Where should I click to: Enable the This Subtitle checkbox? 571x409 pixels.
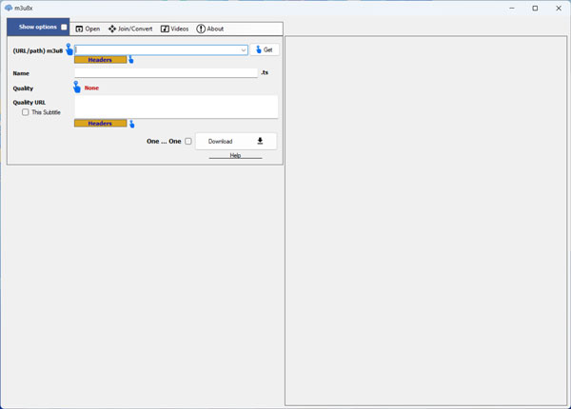click(25, 112)
